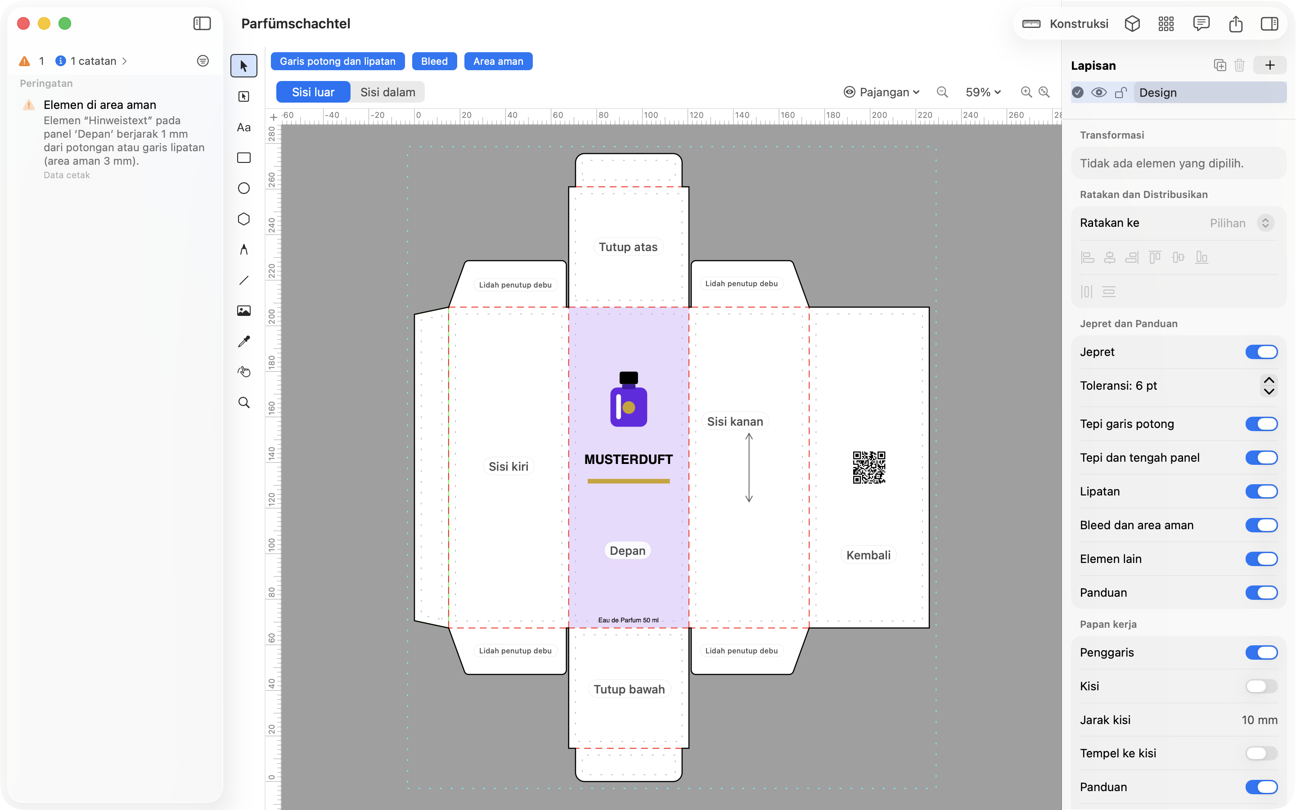Select the Image placement tool
This screenshot has height=810, width=1296.
coord(243,310)
